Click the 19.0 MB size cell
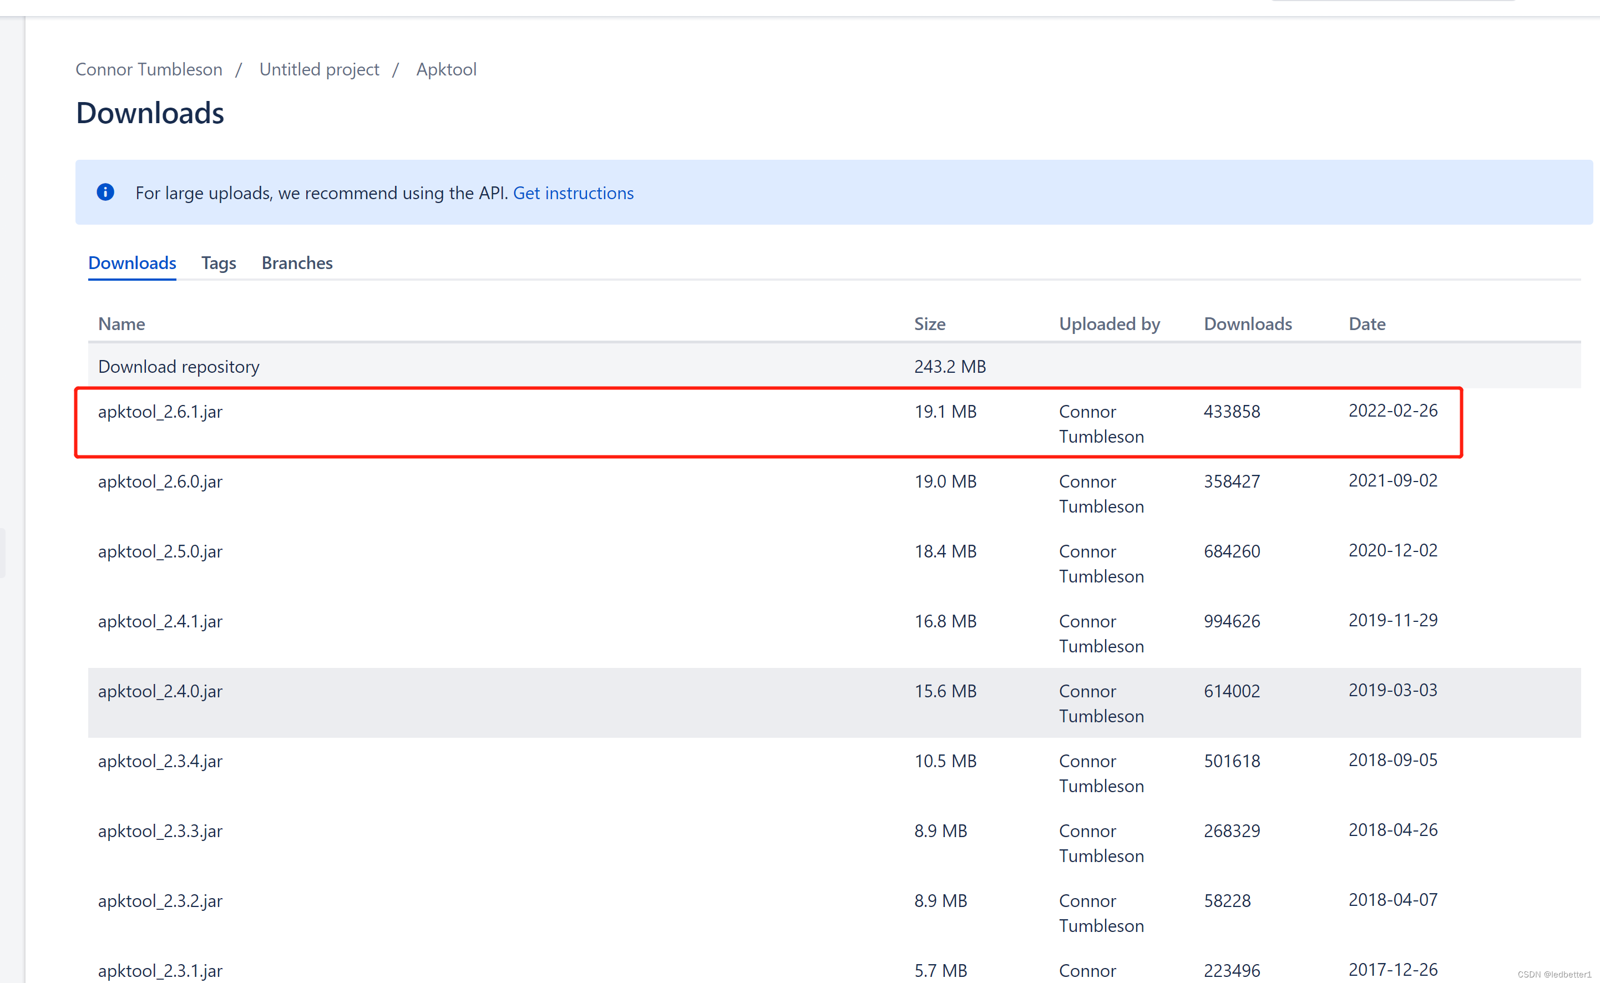Image resolution: width=1600 pixels, height=983 pixels. tap(945, 482)
